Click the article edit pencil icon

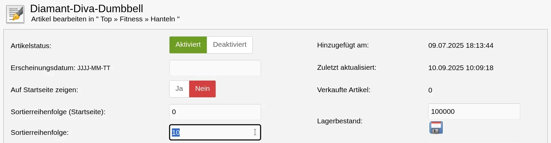click(x=15, y=14)
